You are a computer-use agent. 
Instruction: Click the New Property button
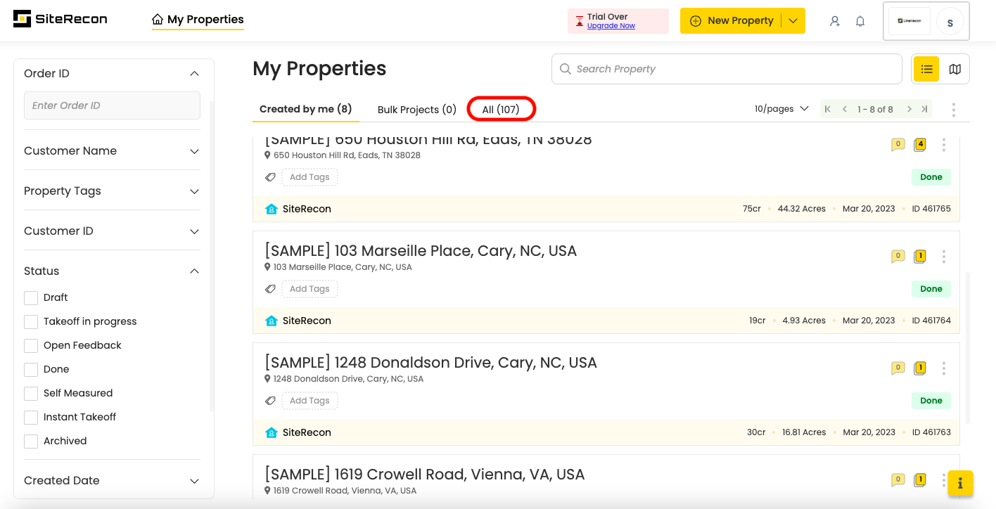[732, 21]
